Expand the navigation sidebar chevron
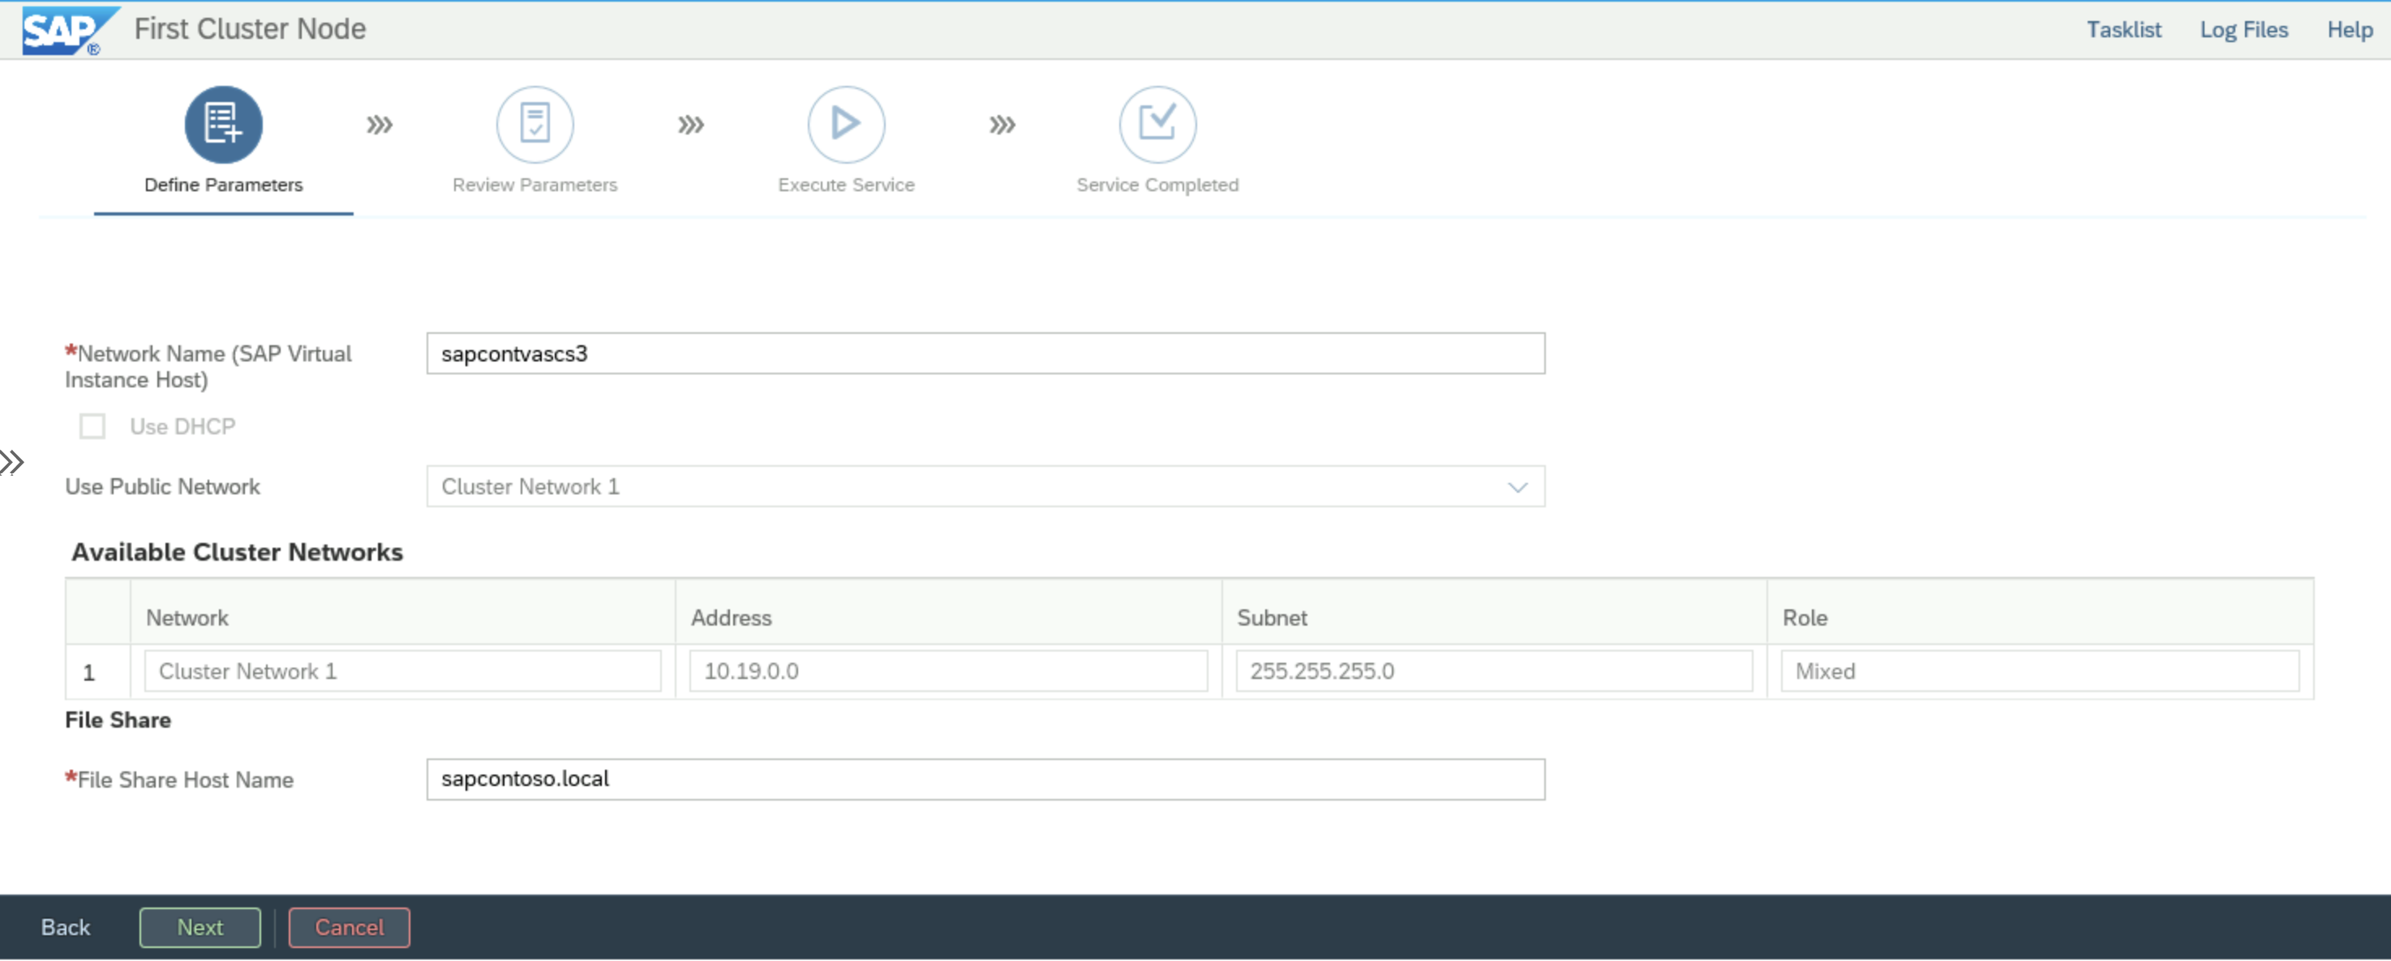Screen dimensions: 2391x961 (x=12, y=464)
